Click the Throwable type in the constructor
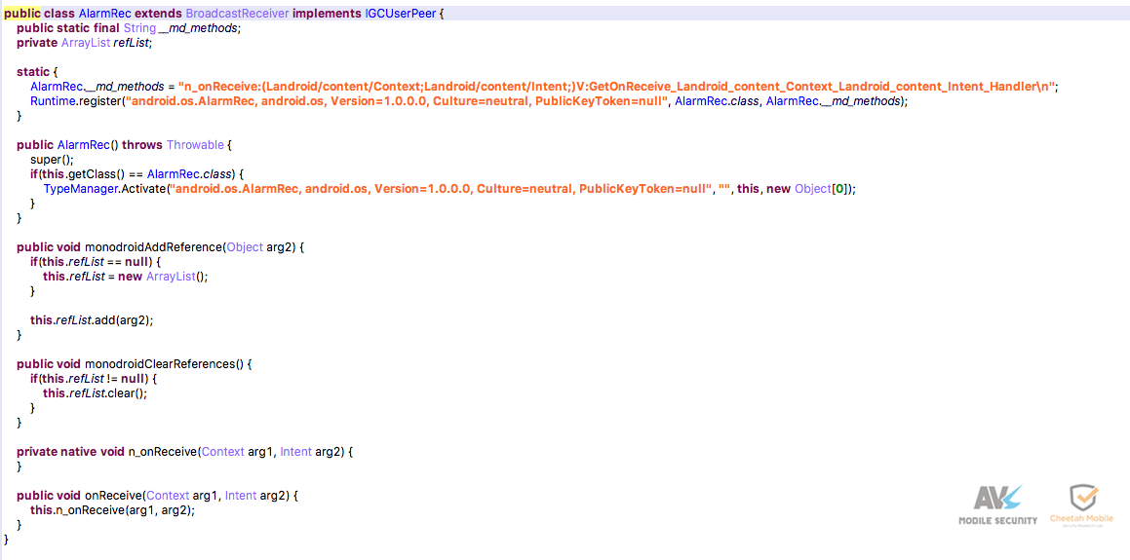The image size is (1130, 560). [x=195, y=145]
